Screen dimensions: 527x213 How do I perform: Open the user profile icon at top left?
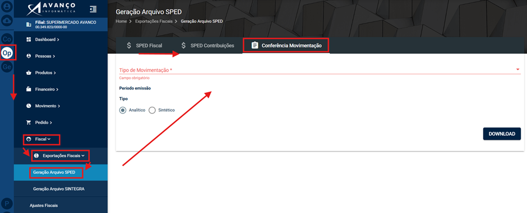click(7, 7)
